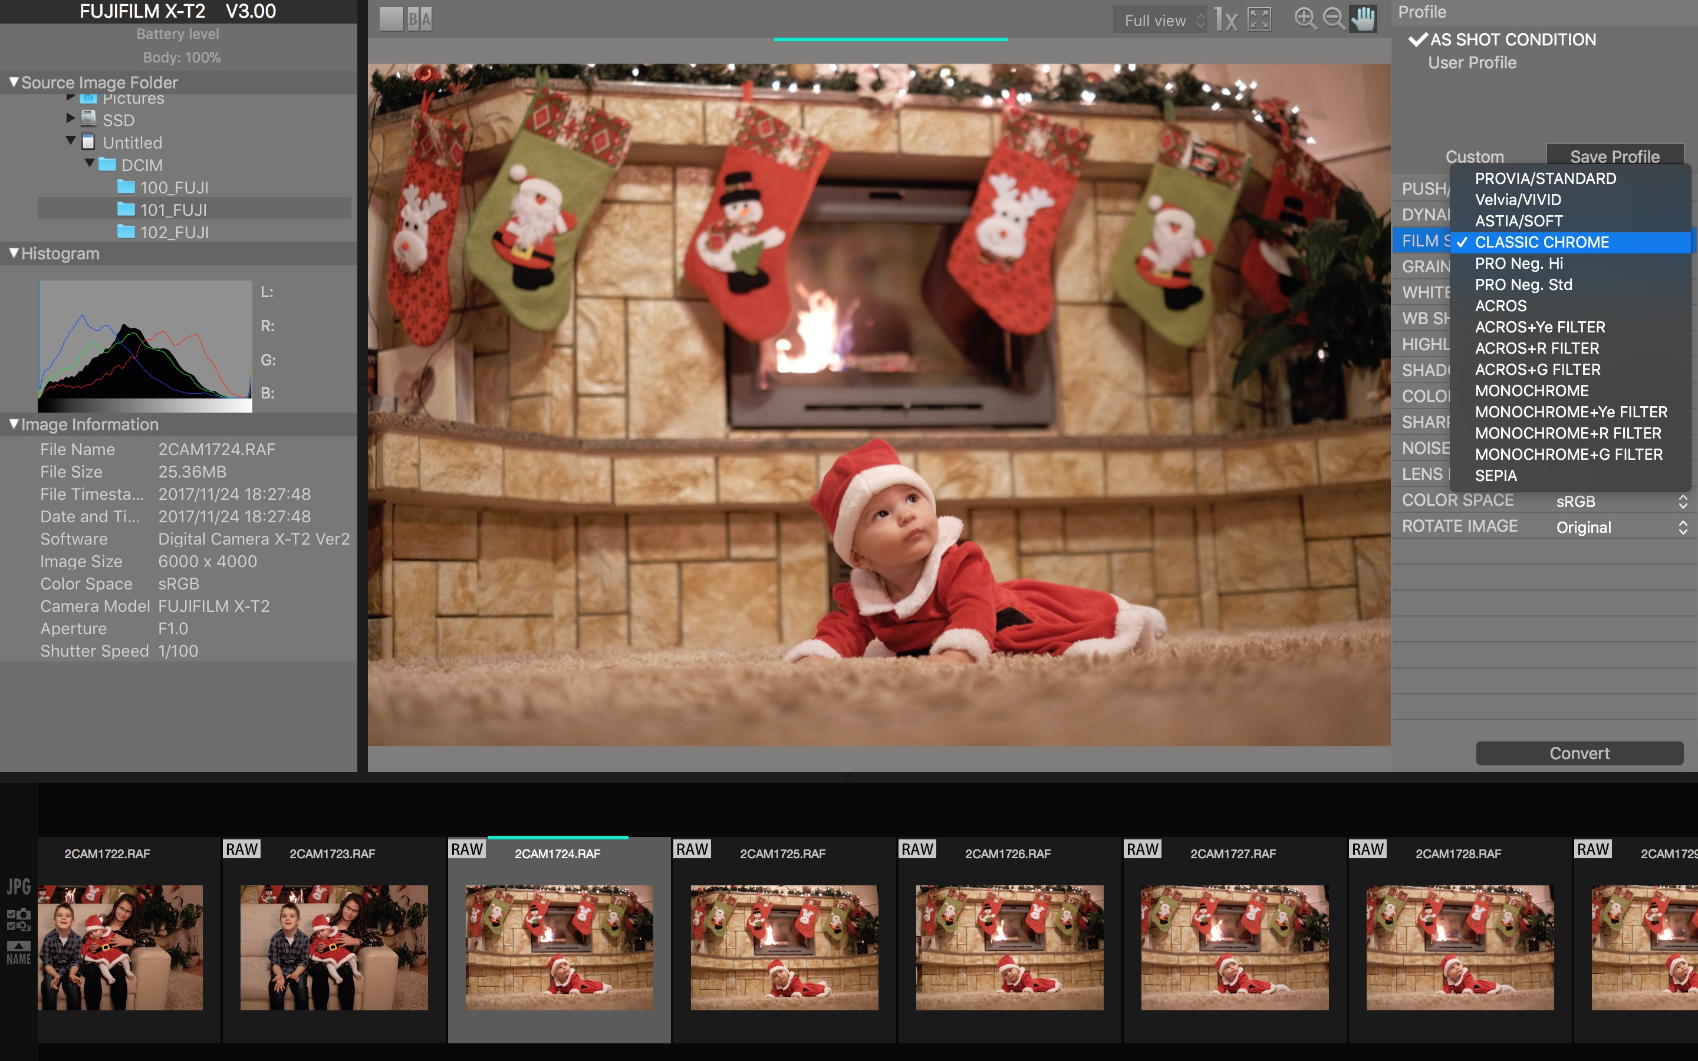This screenshot has height=1061, width=1698.
Task: Click the JPG filter icon in filmstrip
Action: click(19, 887)
